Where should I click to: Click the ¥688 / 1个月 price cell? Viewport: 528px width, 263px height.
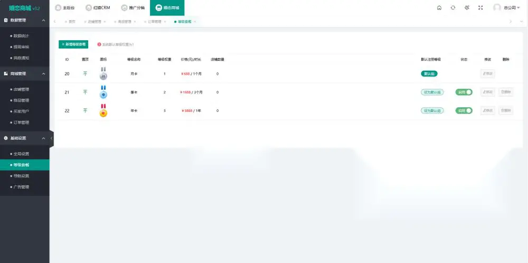(191, 73)
